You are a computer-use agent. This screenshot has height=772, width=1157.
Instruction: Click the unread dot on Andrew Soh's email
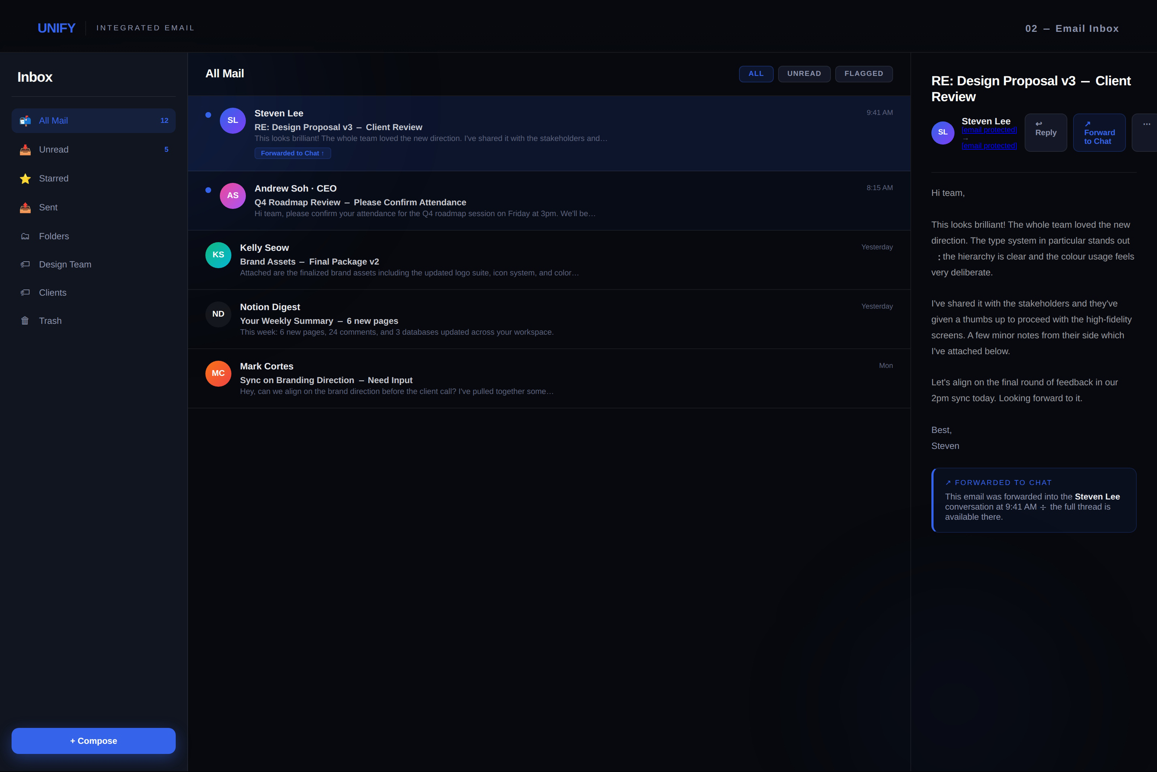click(208, 190)
